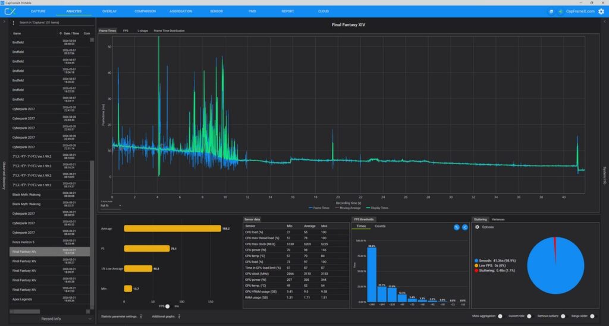The height and width of the screenshot is (326, 609).
Task: Open Stuttering chart Options gear
Action: (x=477, y=227)
